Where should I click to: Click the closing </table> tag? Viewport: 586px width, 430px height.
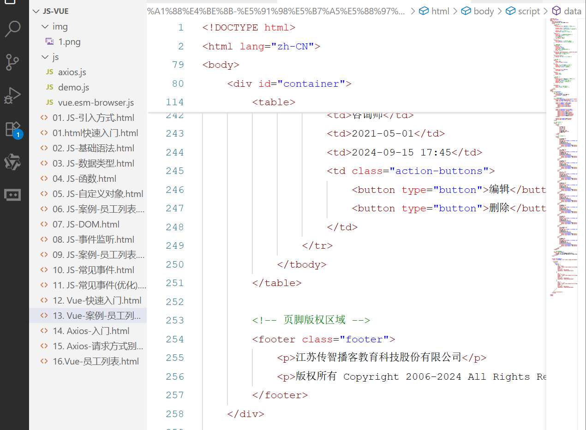(277, 283)
